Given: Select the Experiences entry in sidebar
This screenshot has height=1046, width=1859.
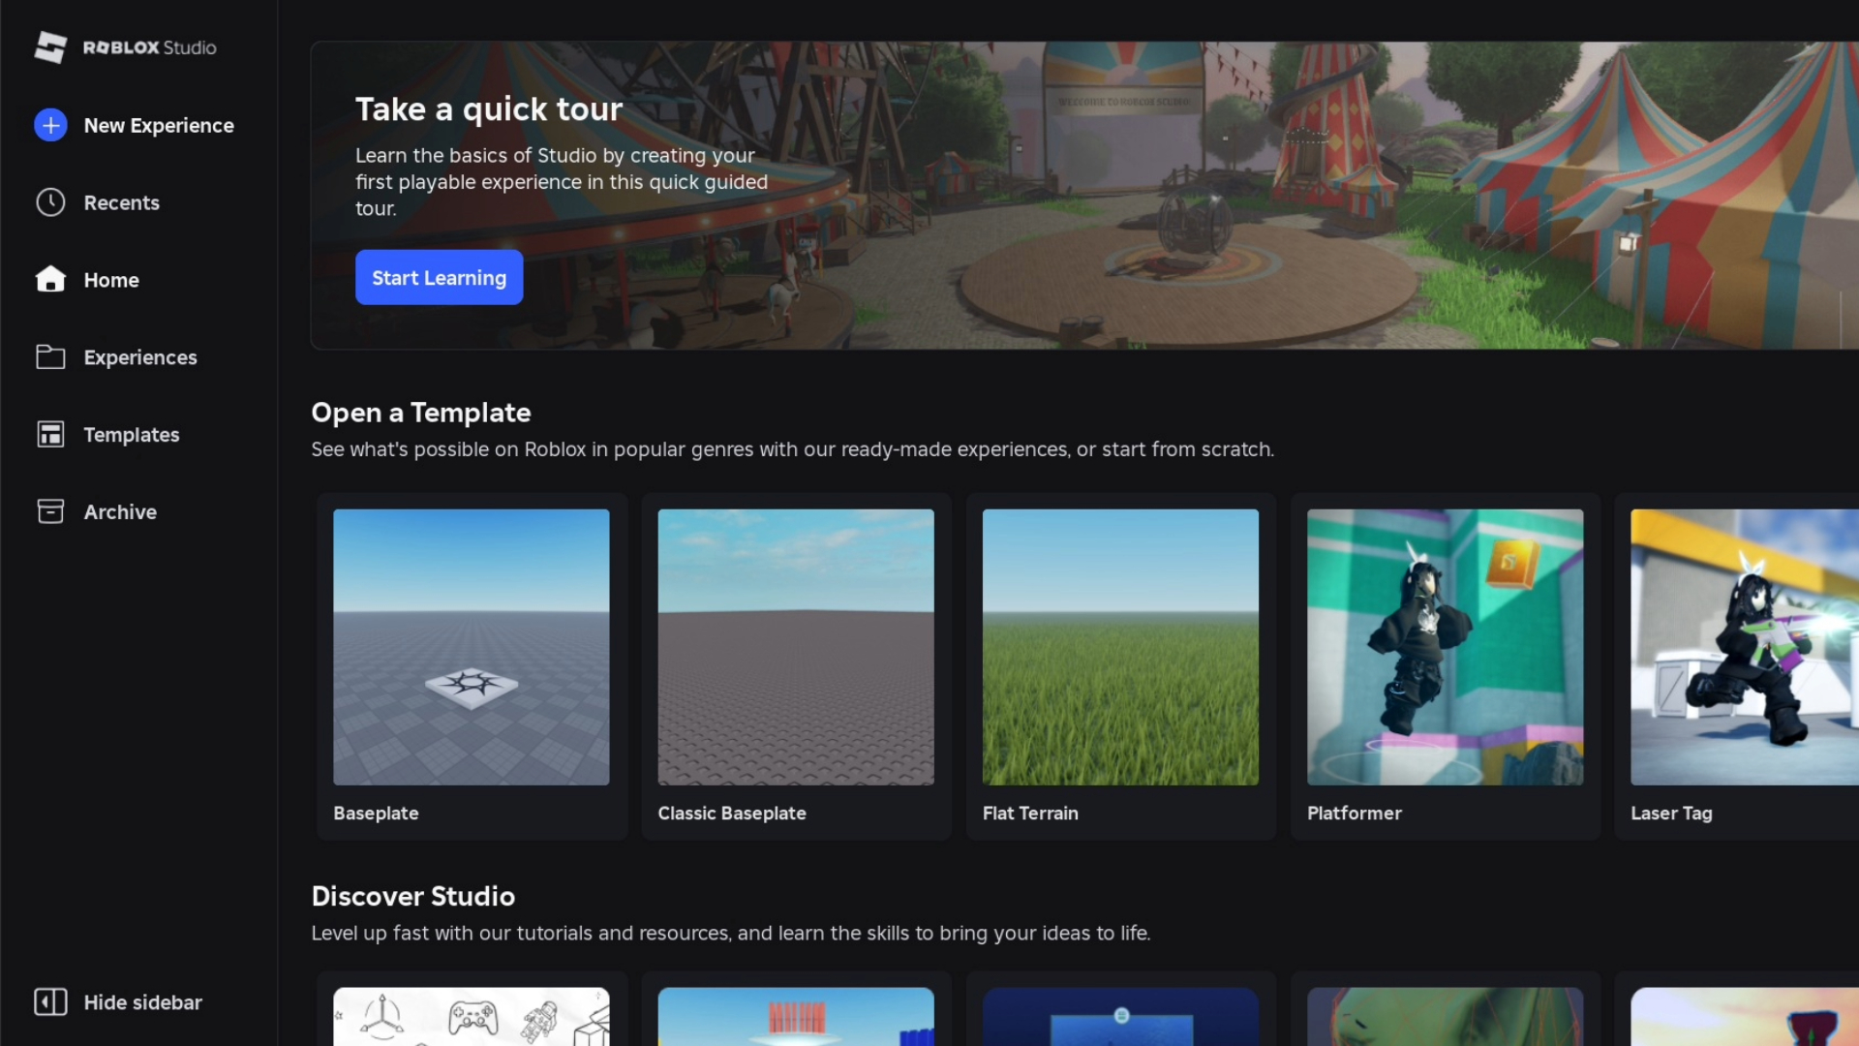Looking at the screenshot, I should click(140, 356).
